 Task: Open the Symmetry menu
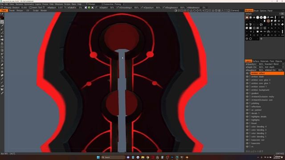coord(29,4)
